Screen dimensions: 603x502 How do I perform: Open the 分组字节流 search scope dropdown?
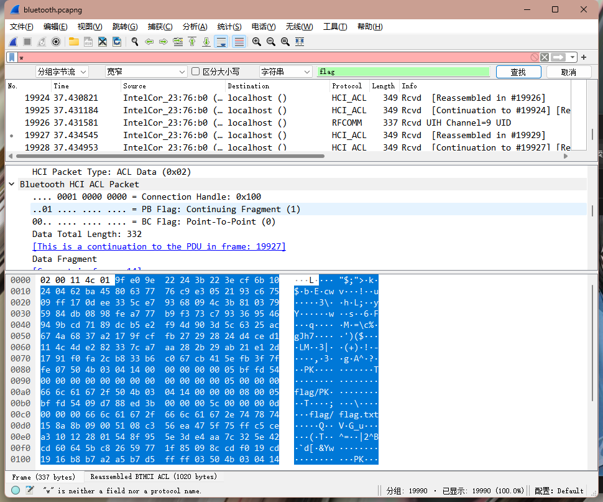point(62,72)
